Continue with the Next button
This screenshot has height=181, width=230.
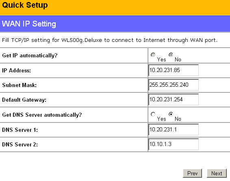(x=217, y=173)
